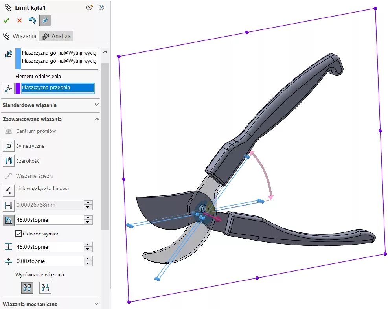Click the angle field next to the angle icon

pyautogui.click(x=50, y=220)
